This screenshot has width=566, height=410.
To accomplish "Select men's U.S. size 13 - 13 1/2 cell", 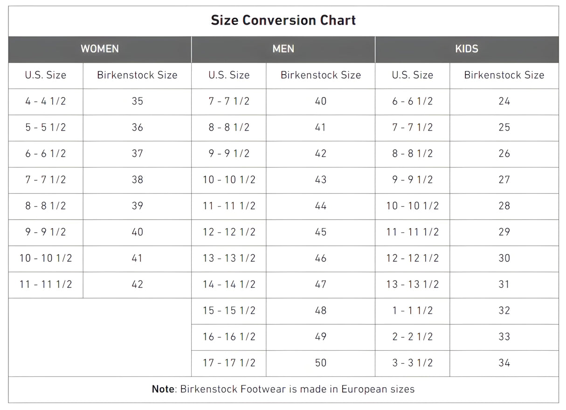I will pos(229,258).
